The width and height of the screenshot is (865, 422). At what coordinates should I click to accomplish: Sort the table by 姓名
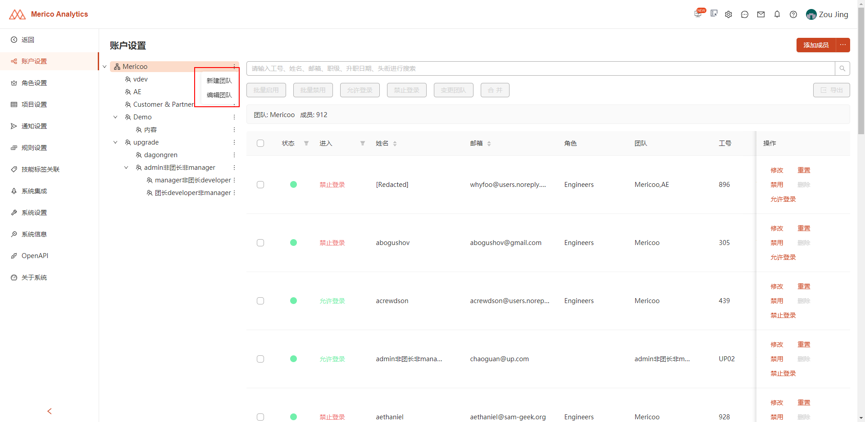(x=395, y=144)
